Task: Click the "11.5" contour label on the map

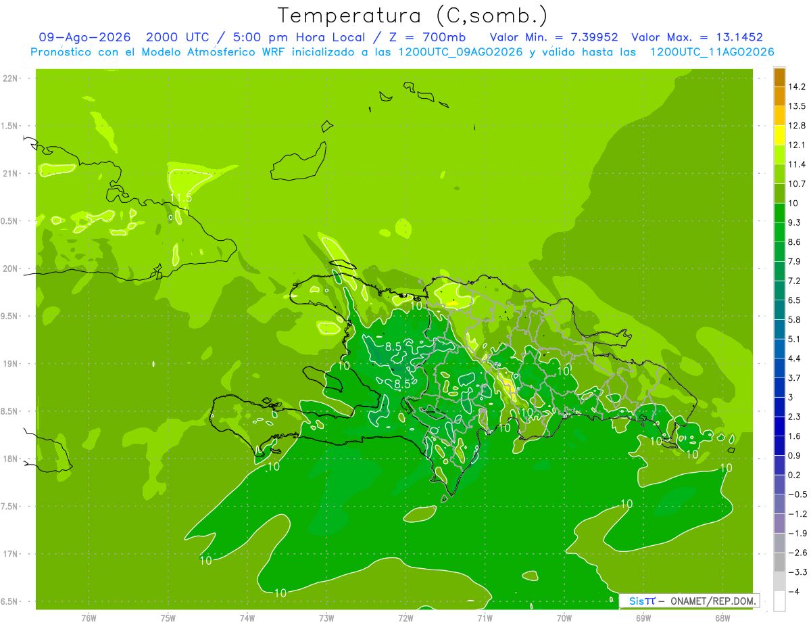Action: tap(181, 198)
